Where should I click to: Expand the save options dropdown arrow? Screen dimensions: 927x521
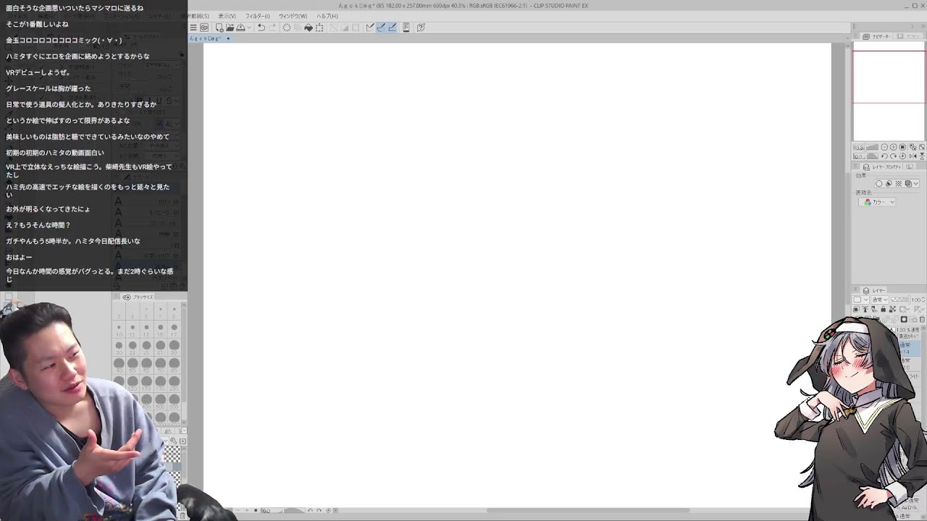[249, 27]
